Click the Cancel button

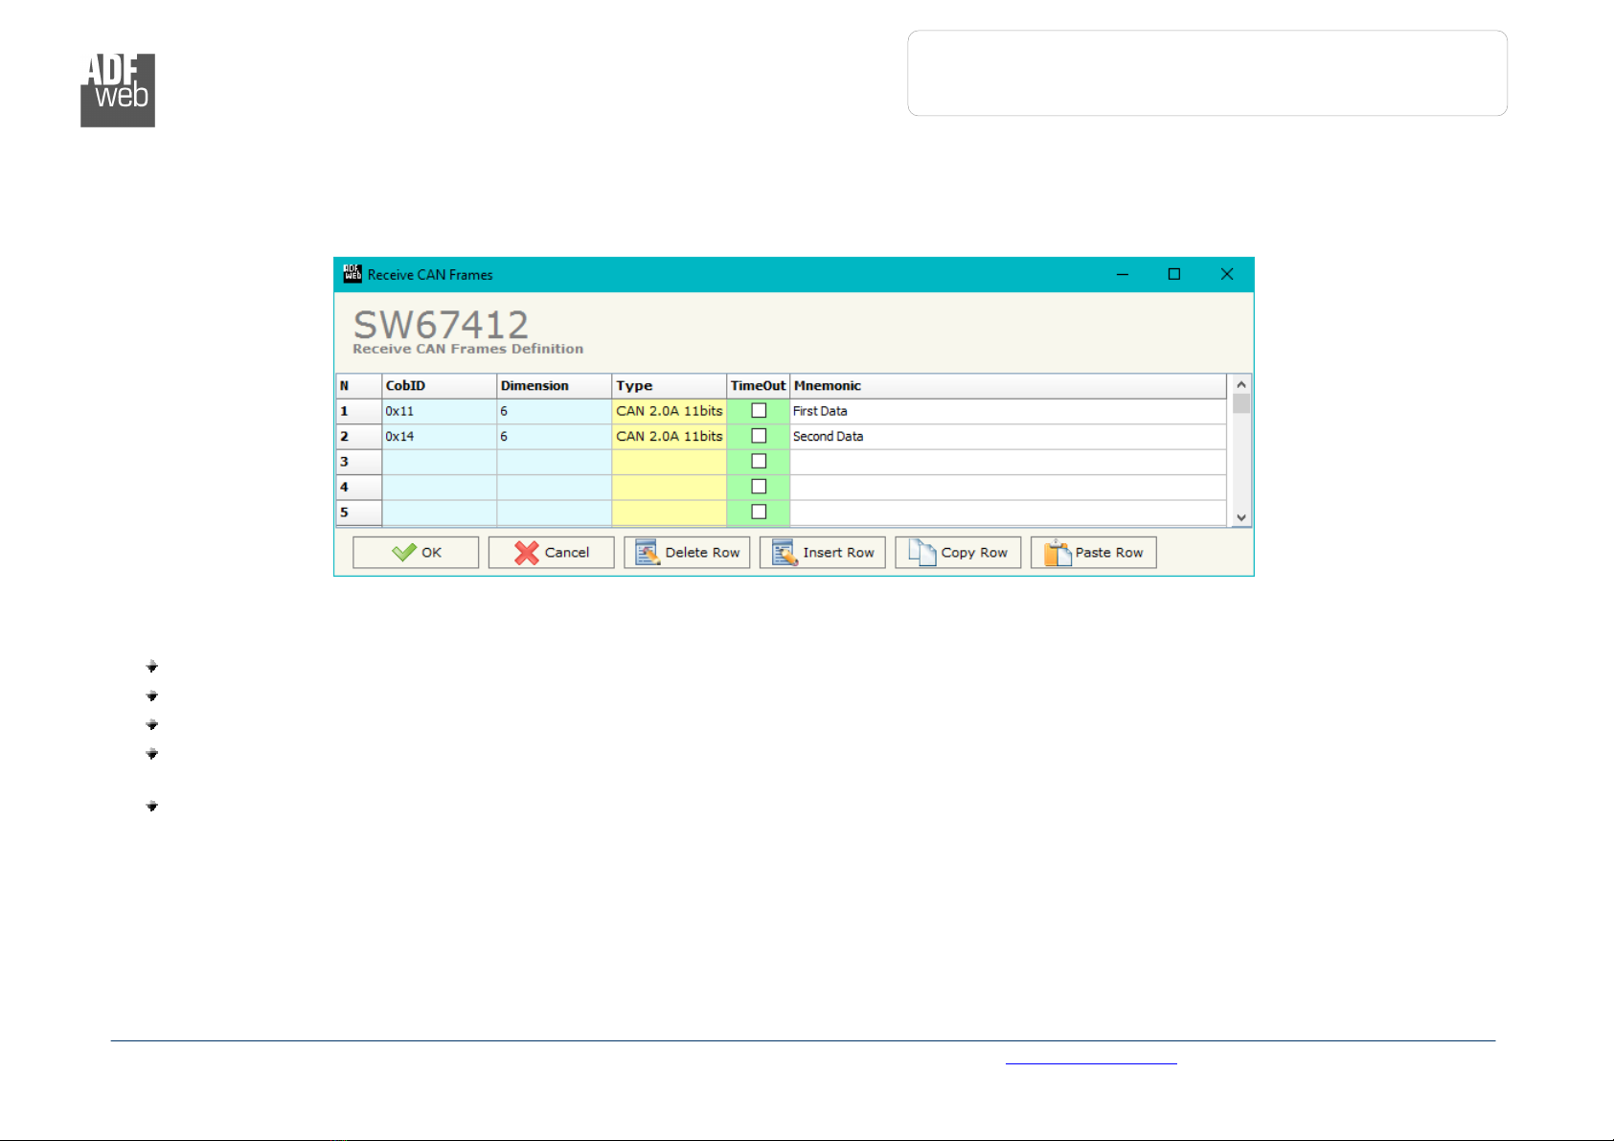[551, 553]
